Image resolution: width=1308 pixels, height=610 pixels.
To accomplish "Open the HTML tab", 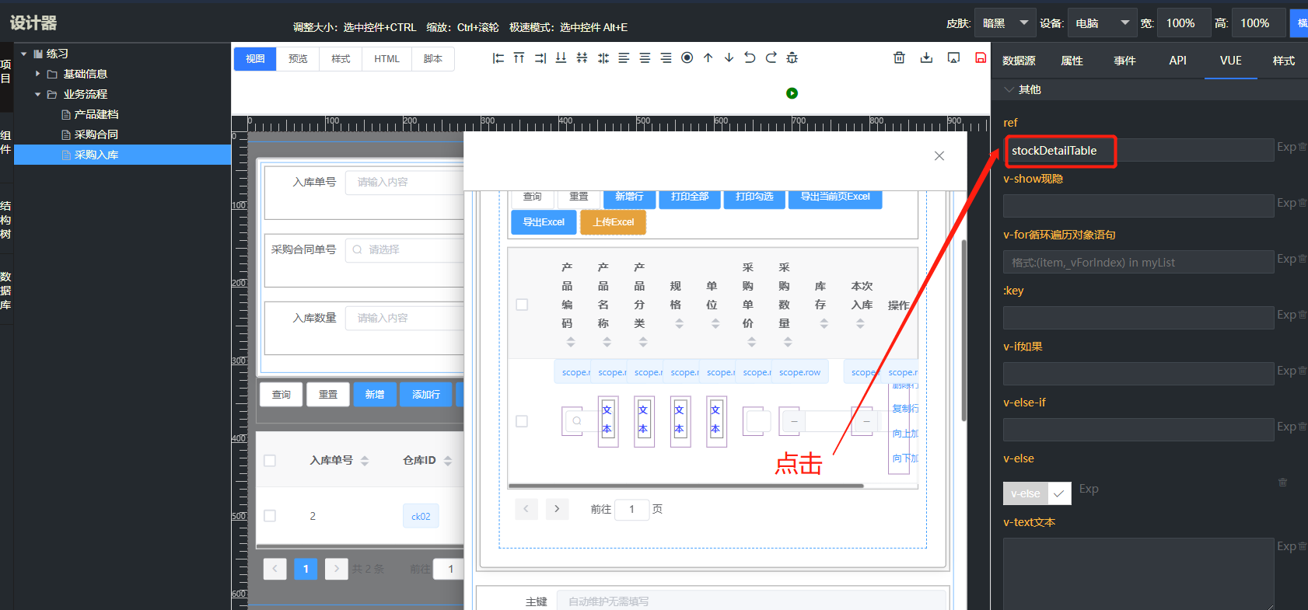I will [x=386, y=59].
